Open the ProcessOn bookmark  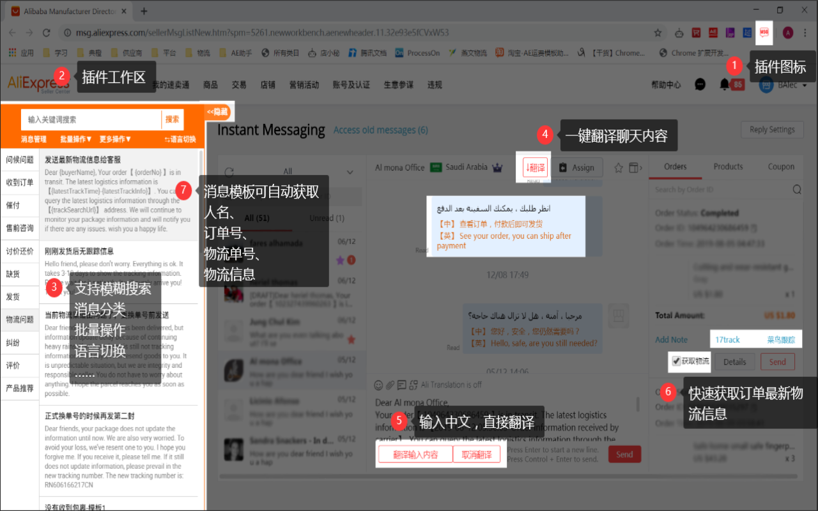(417, 53)
